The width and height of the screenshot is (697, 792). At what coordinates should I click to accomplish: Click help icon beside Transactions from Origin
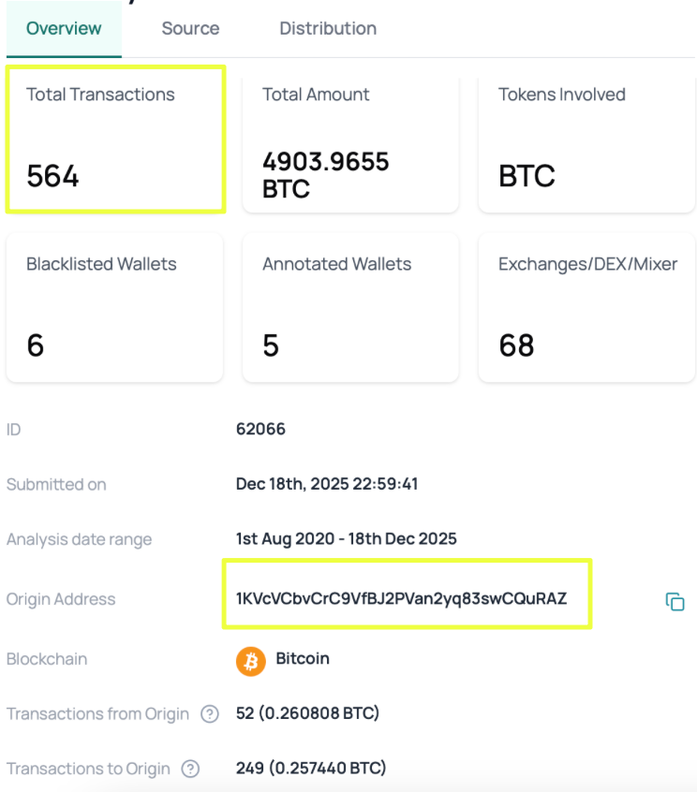pos(209,714)
